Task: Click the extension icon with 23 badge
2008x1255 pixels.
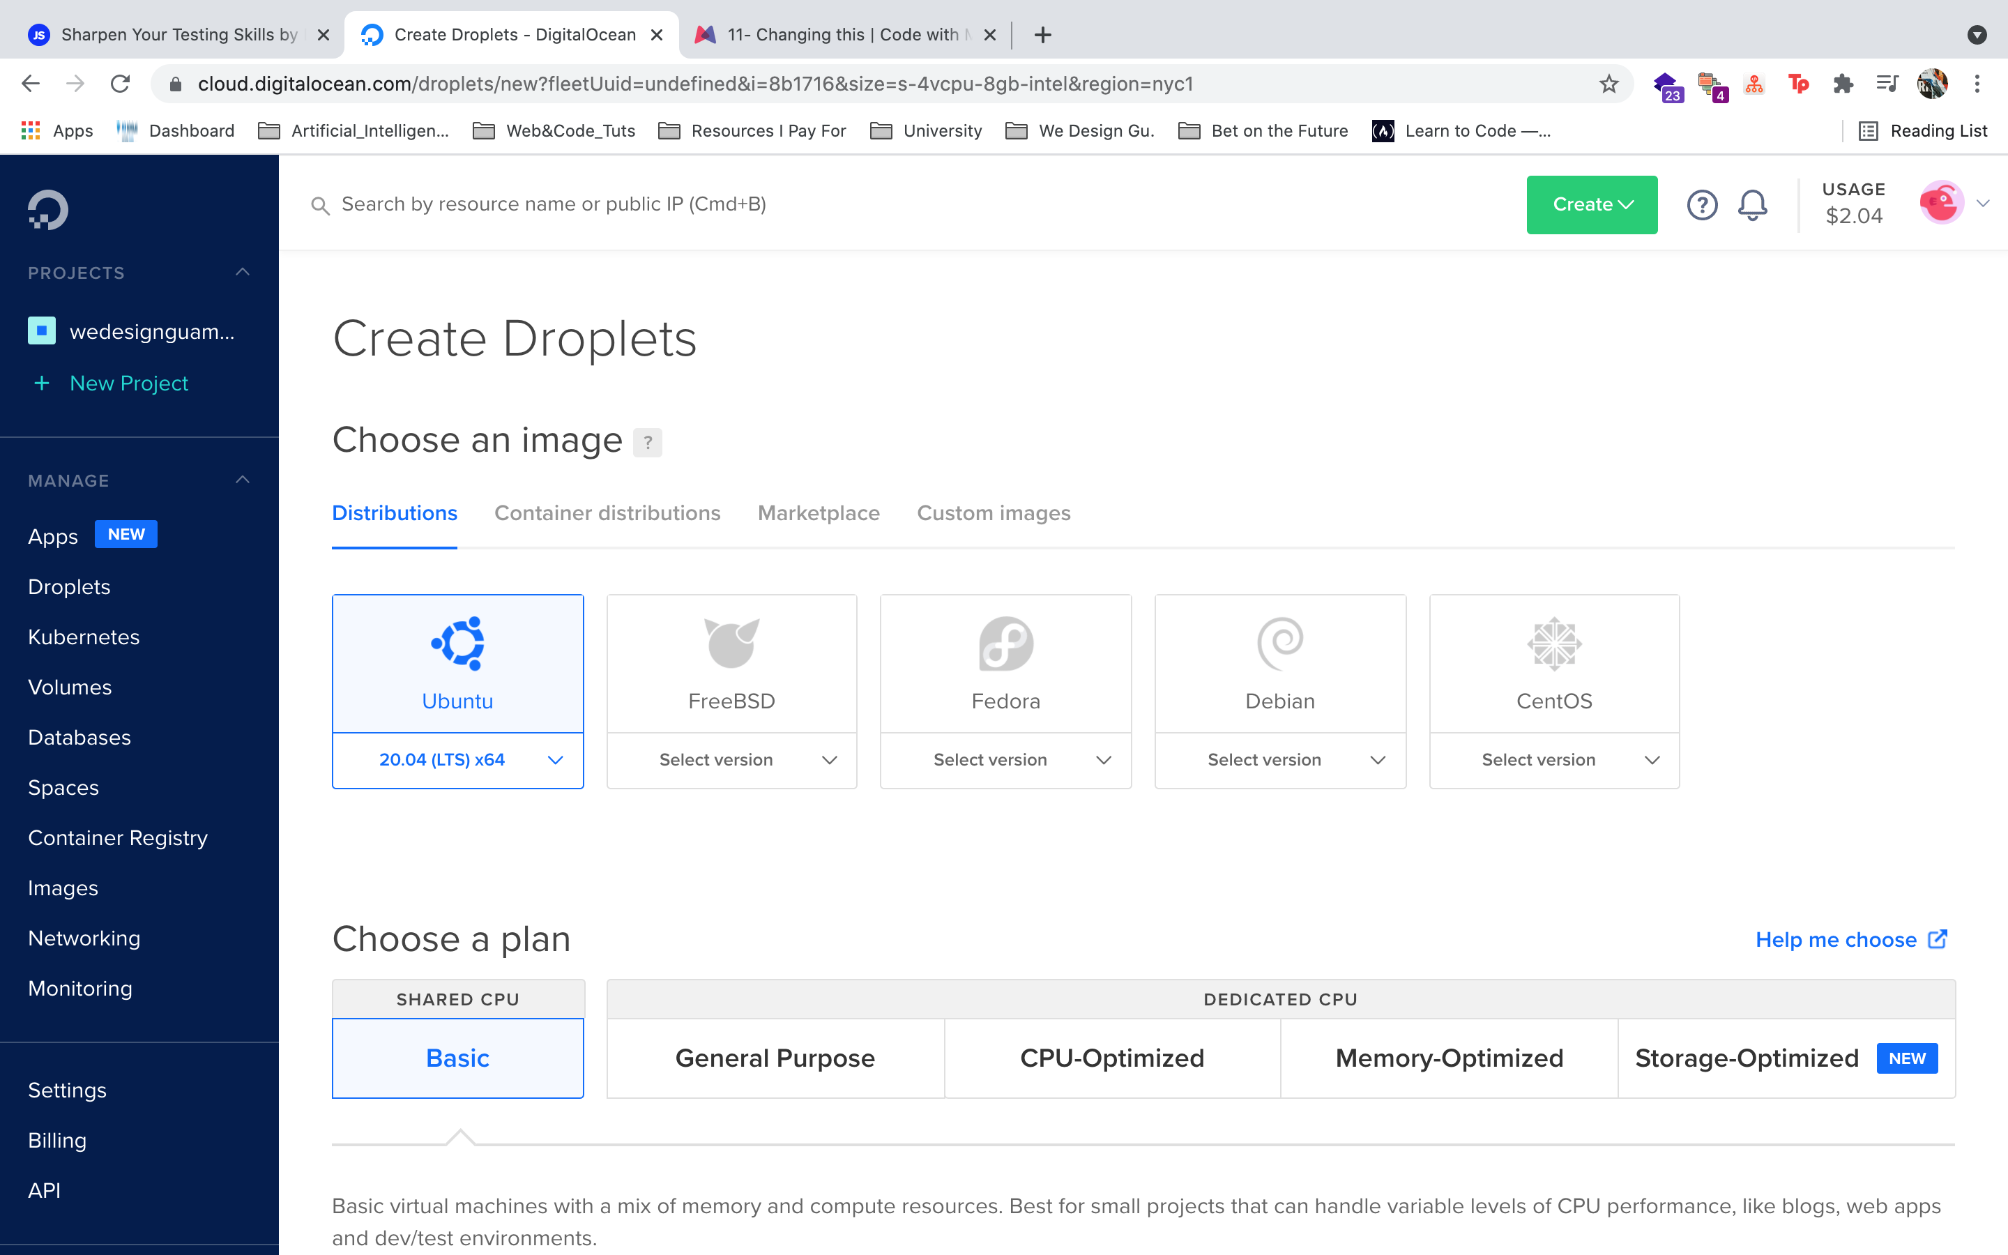Action: [1667, 86]
